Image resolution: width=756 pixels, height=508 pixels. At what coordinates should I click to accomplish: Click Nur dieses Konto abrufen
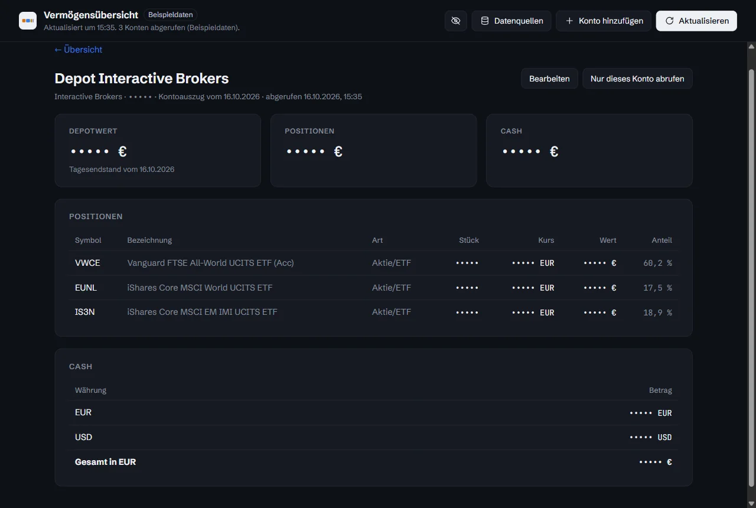pyautogui.click(x=637, y=79)
